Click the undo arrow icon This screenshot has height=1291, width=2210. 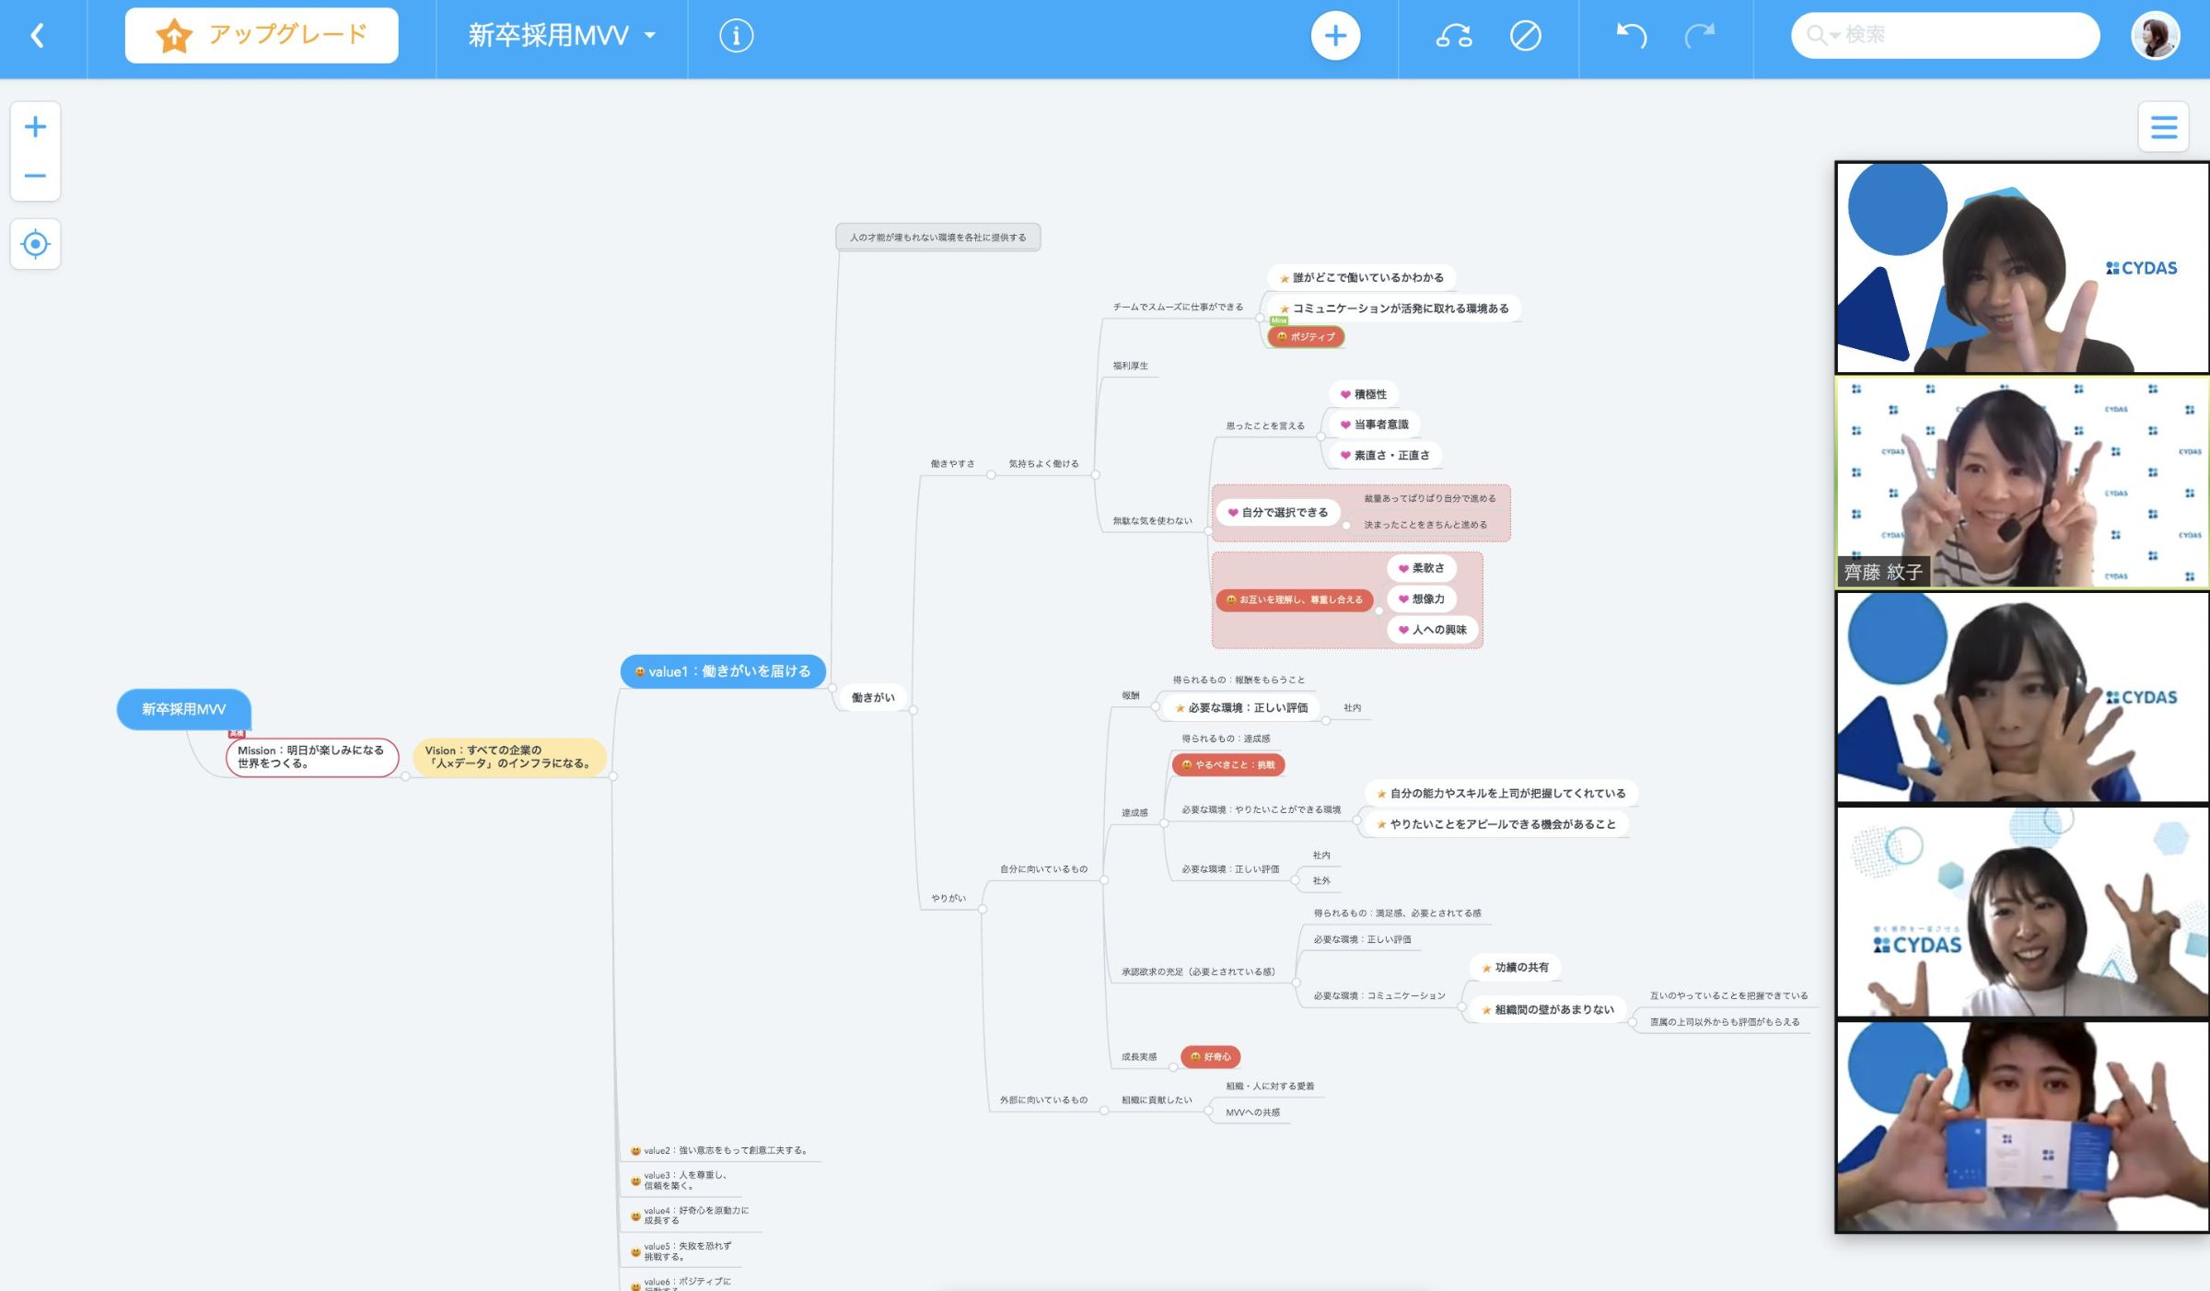coord(1631,36)
